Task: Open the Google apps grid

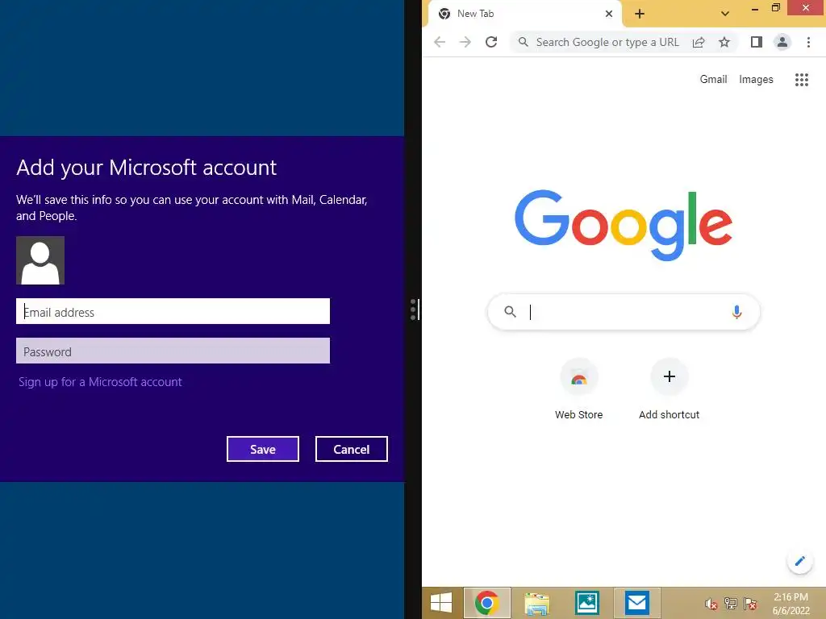Action: click(801, 80)
